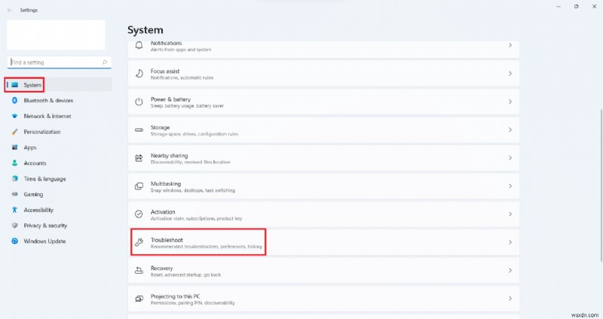Go to Network & internet section
This screenshot has width=603, height=319.
60,116
